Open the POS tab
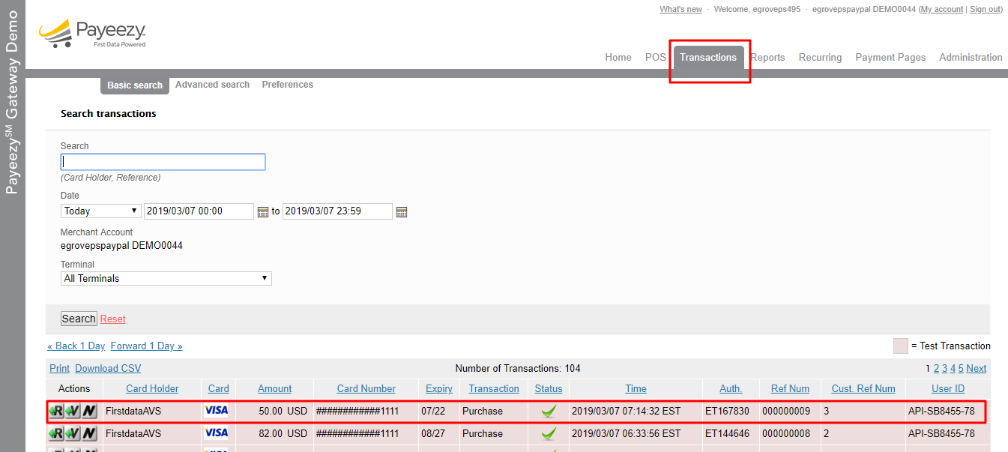The image size is (1008, 452). pos(656,57)
